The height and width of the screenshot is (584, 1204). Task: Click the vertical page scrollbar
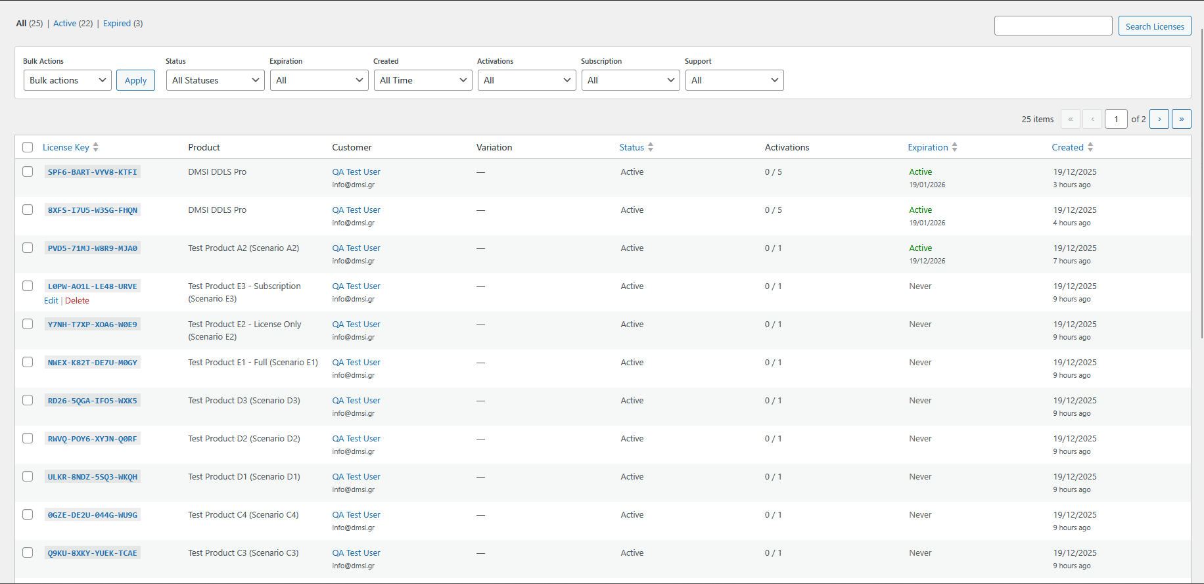1201,184
